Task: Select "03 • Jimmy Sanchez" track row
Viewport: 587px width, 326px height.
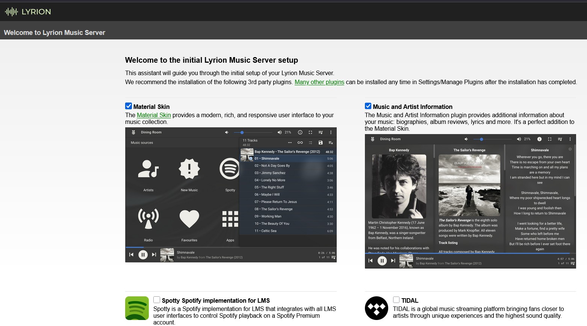Action: 288,173
